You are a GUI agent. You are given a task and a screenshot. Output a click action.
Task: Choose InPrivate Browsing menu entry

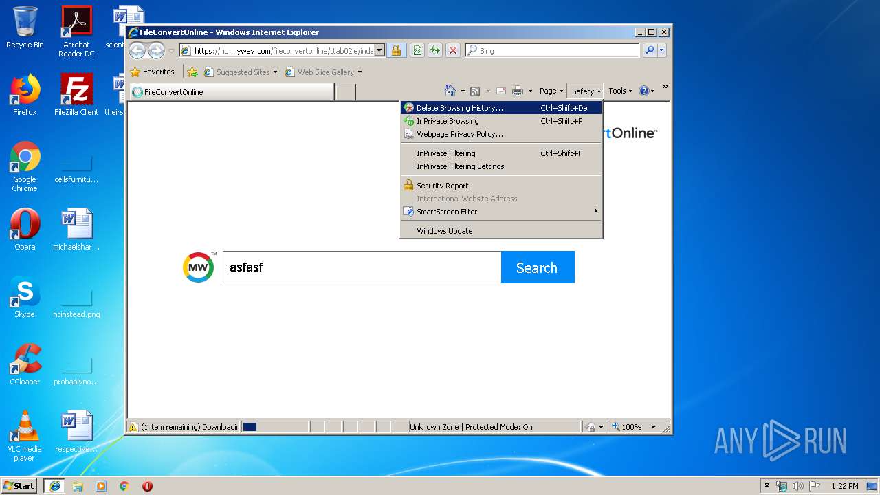(x=501, y=121)
